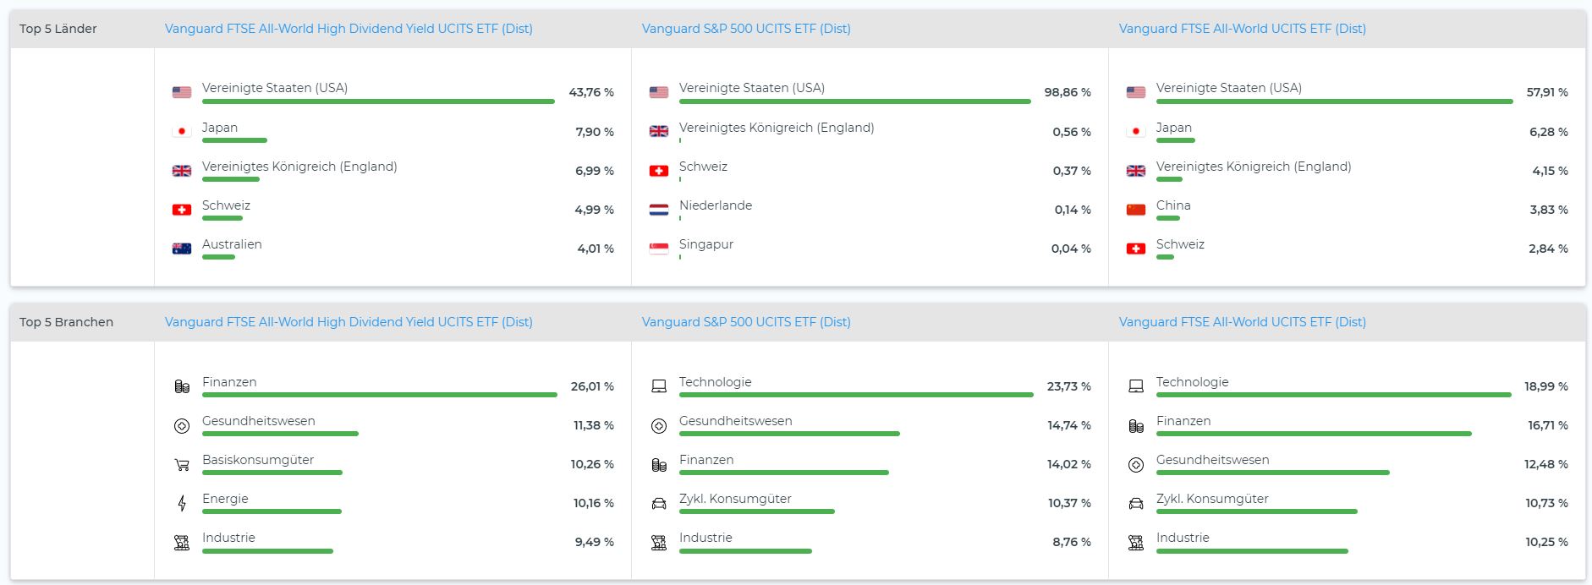Viewport: 1592px width, 585px height.
Task: Click Gesundheitswesen icon in 14,74 % row
Action: (659, 426)
